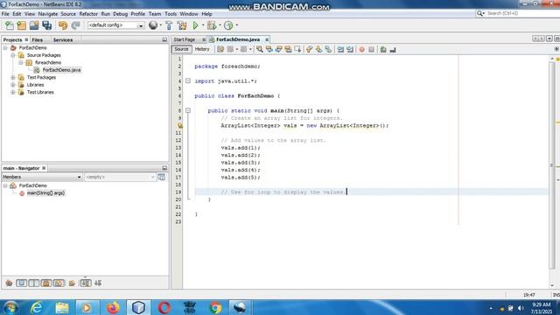The width and height of the screenshot is (560, 315).
Task: Click the Comment icon in editor toolbar
Action: [x=383, y=50]
